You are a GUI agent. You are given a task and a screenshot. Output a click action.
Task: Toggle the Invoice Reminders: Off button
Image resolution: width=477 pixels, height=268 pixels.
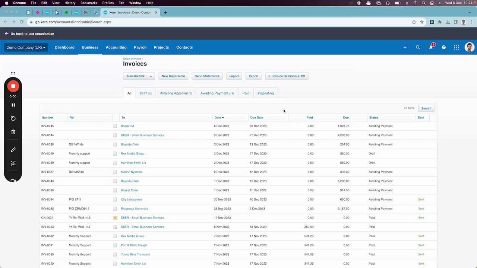tap(287, 76)
